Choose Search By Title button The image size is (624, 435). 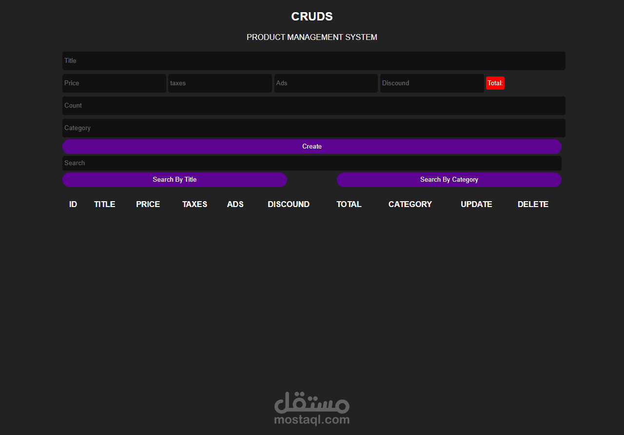tap(175, 180)
